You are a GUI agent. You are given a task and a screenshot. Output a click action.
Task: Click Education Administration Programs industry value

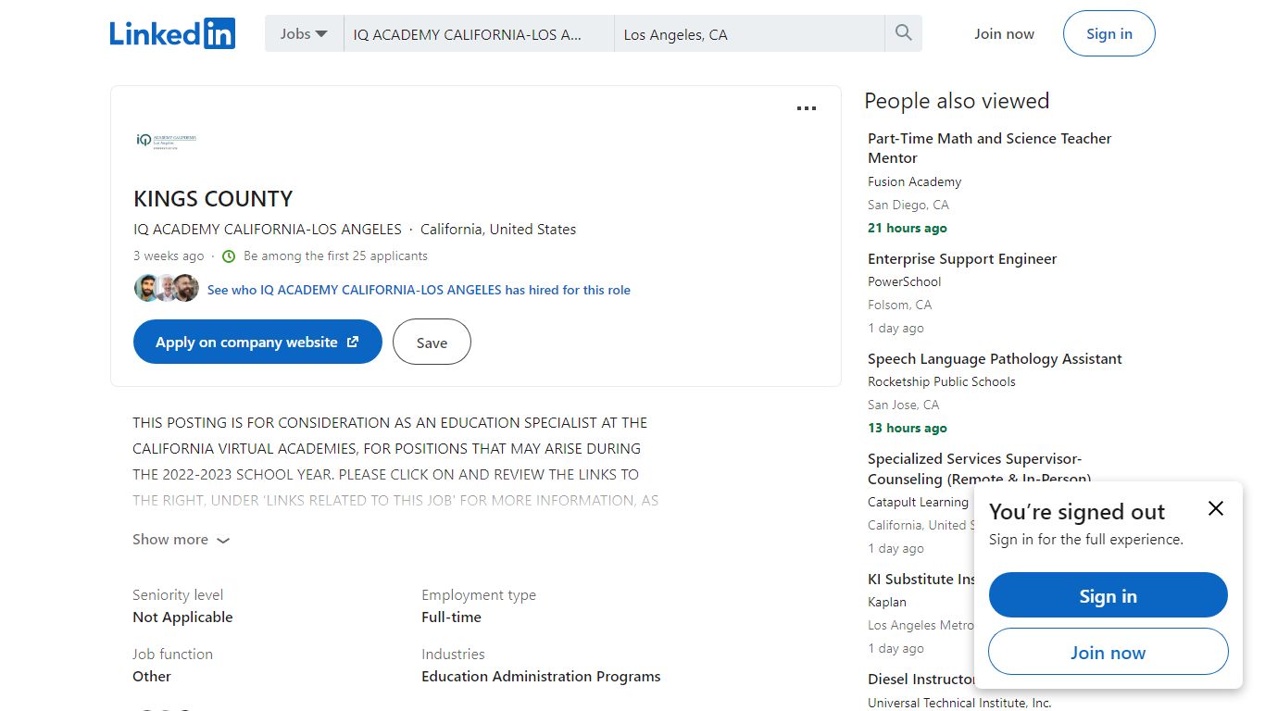(541, 677)
